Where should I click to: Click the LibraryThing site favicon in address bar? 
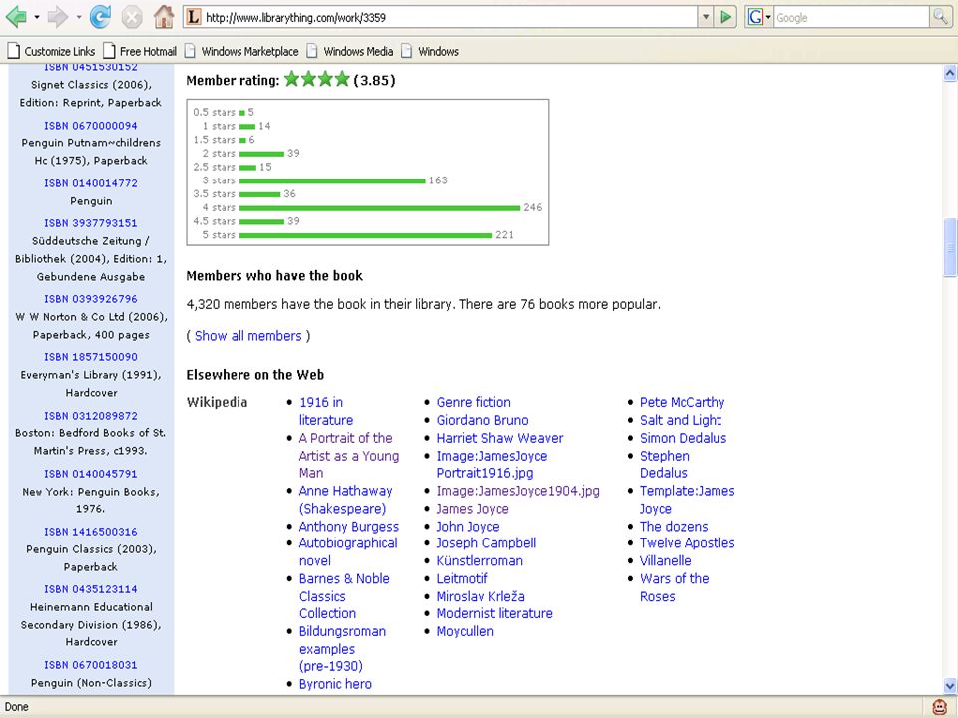tap(193, 17)
